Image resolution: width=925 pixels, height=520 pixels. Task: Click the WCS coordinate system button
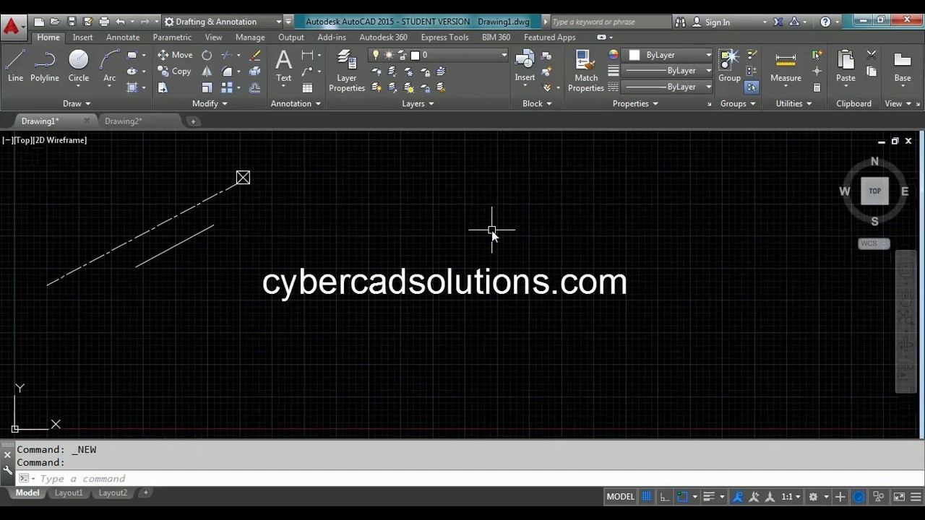click(x=874, y=243)
